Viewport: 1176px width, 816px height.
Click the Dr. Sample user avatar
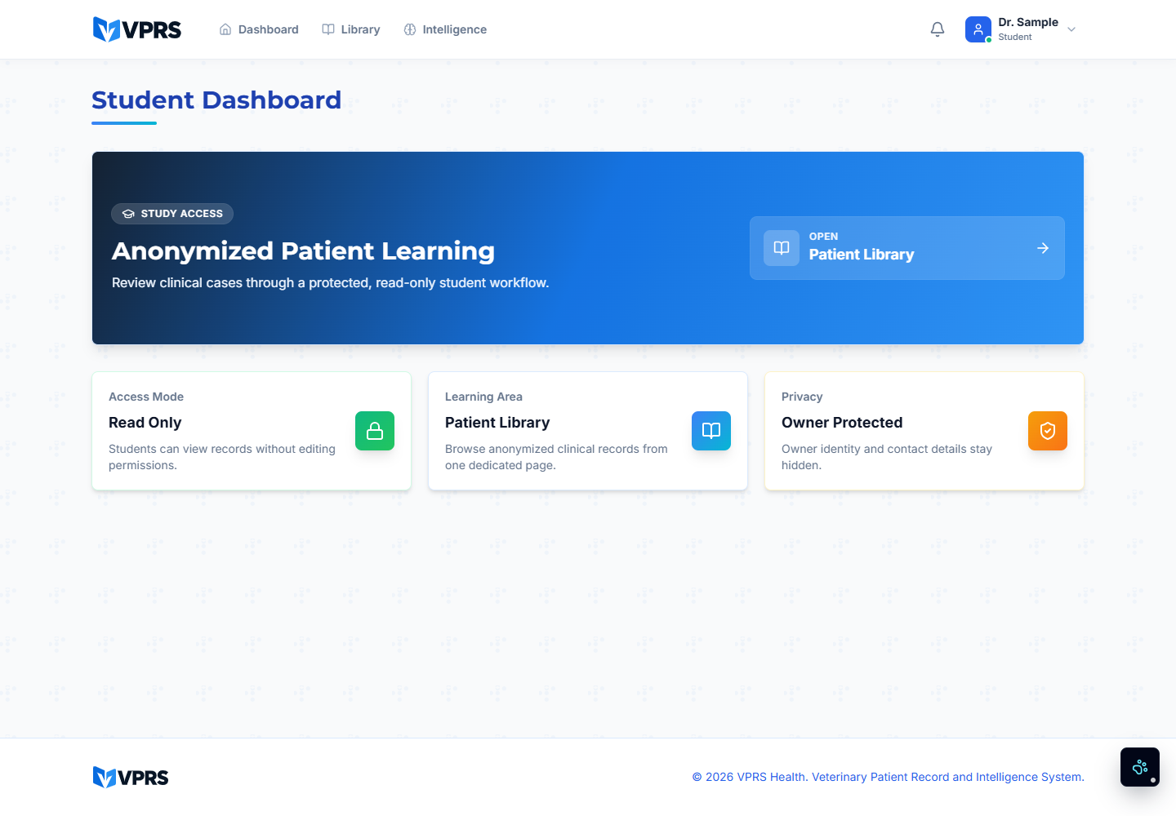[978, 29]
